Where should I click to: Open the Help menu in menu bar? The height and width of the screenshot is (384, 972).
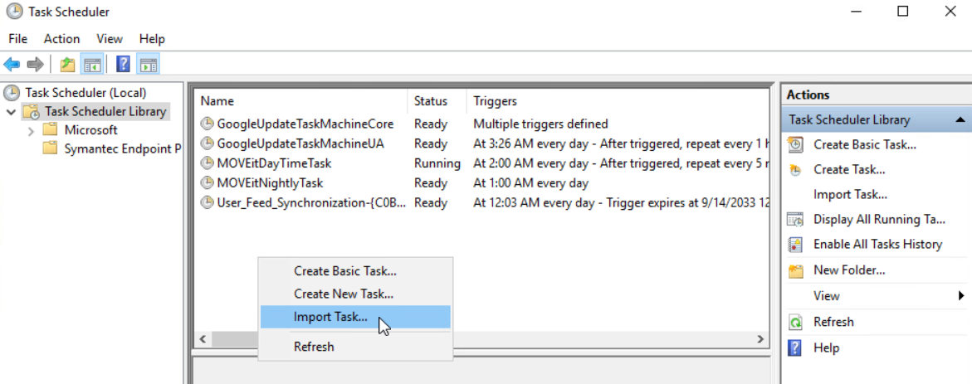click(x=152, y=39)
